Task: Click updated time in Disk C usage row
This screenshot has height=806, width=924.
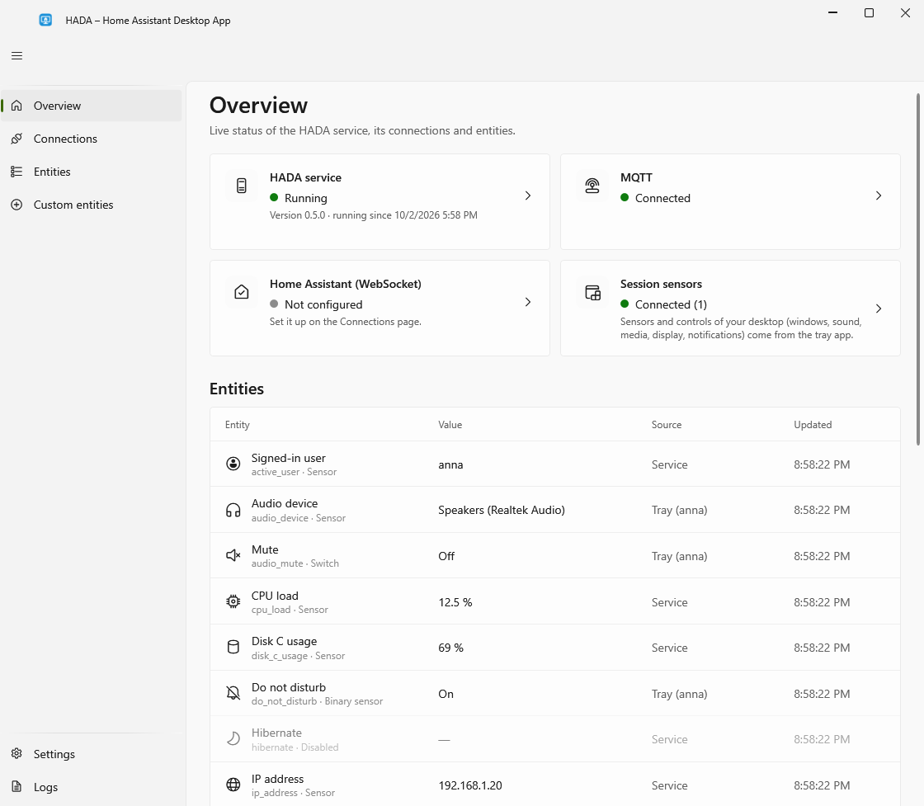Action: pyautogui.click(x=822, y=648)
